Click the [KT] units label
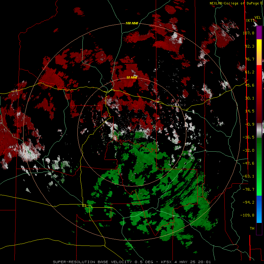 coord(251,20)
